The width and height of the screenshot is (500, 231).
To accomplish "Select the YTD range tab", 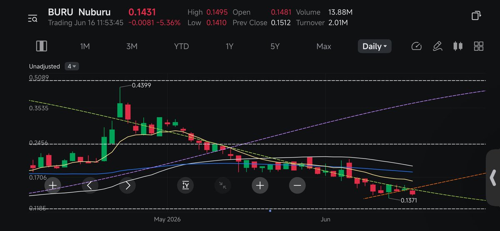I will pyautogui.click(x=181, y=46).
